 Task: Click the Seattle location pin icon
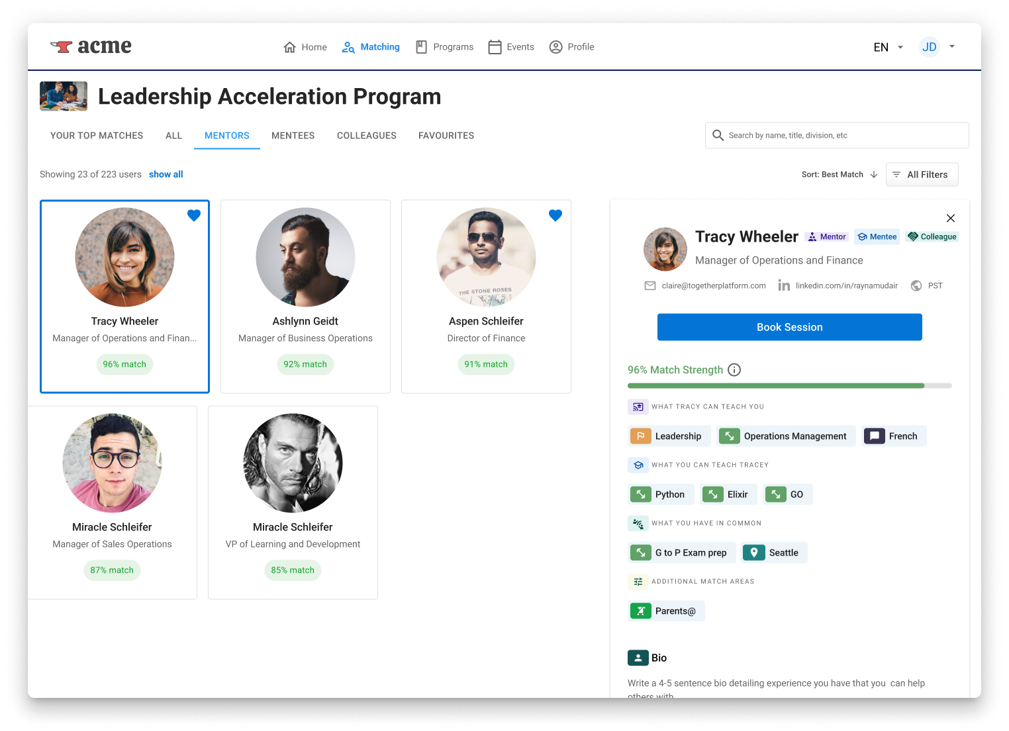754,552
